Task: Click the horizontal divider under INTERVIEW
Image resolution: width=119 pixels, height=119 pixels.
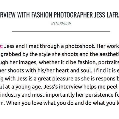Action: (x=61, y=32)
